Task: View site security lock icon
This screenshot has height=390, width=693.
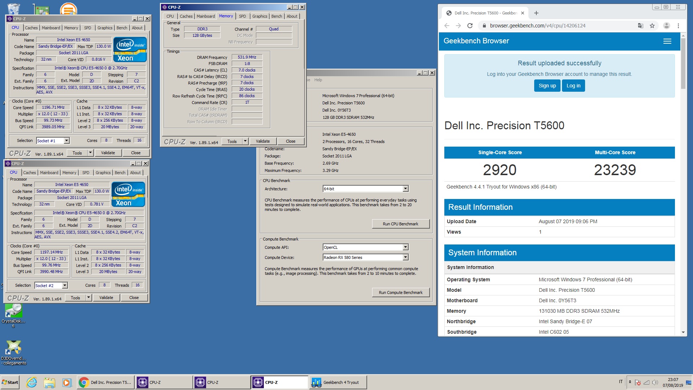Action: [x=484, y=26]
